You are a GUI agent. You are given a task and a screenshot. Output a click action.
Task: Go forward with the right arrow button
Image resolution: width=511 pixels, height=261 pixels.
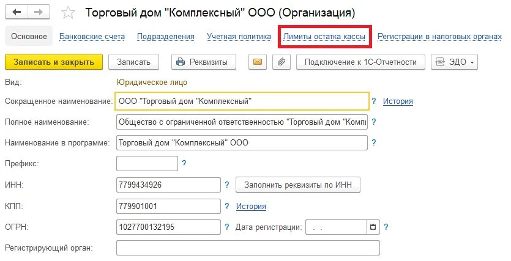pyautogui.click(x=39, y=12)
